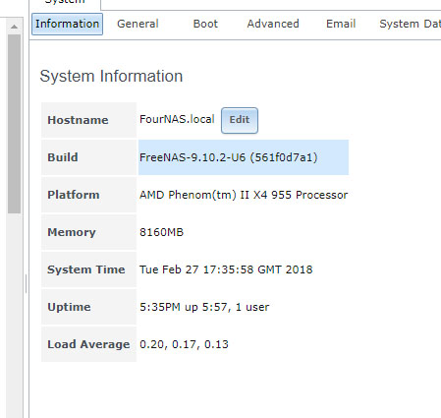The height and width of the screenshot is (418, 441).
Task: Select the Advanced tab
Action: click(x=273, y=24)
